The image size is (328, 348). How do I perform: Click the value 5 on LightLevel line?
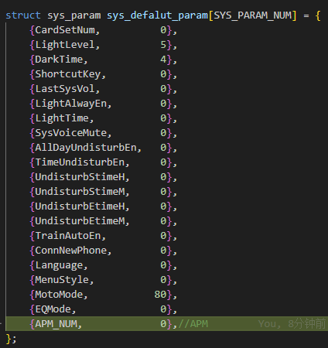tap(163, 45)
